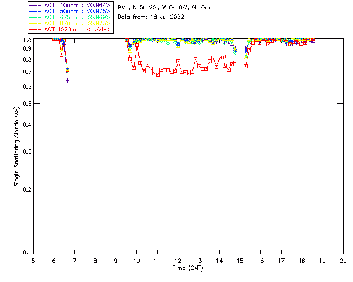Click the y-axis tick label 0.3
The height and width of the screenshot is (282, 353).
click(27, 151)
